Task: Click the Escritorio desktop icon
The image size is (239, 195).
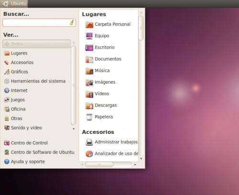Action: (x=89, y=48)
